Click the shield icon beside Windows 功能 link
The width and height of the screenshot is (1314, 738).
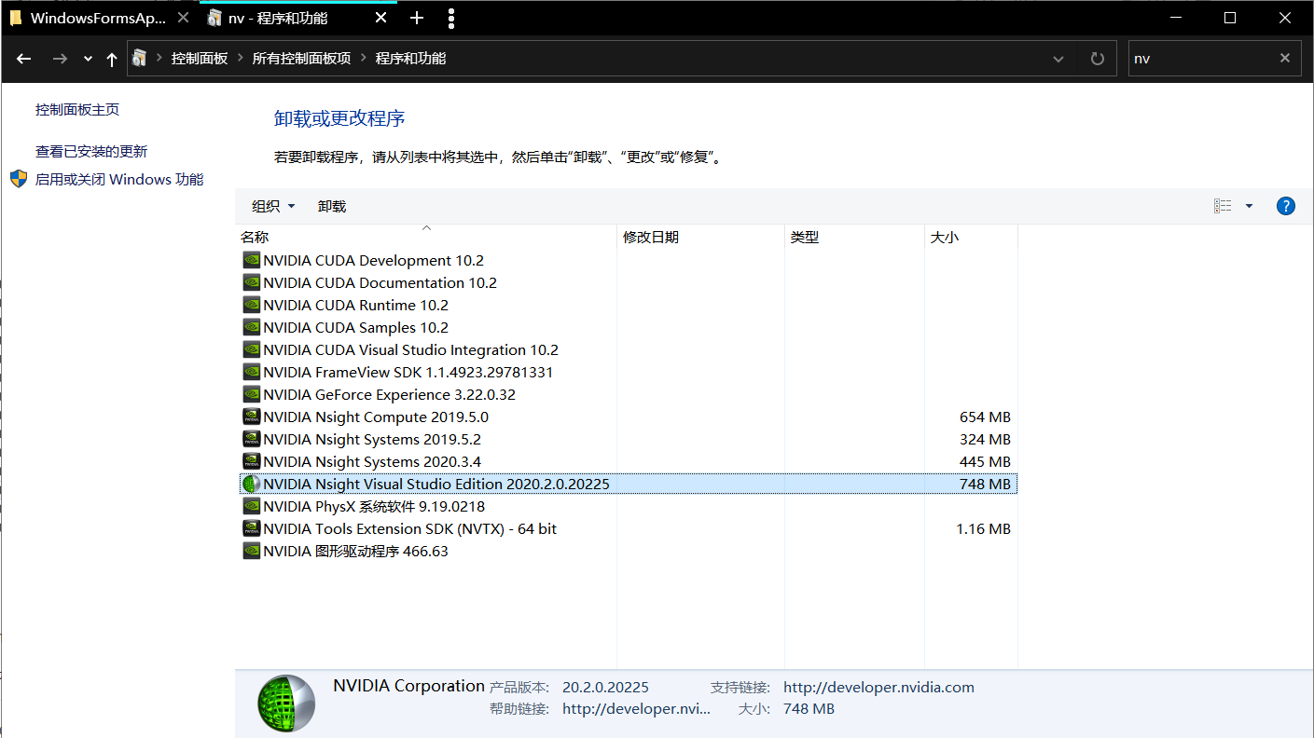pos(18,179)
